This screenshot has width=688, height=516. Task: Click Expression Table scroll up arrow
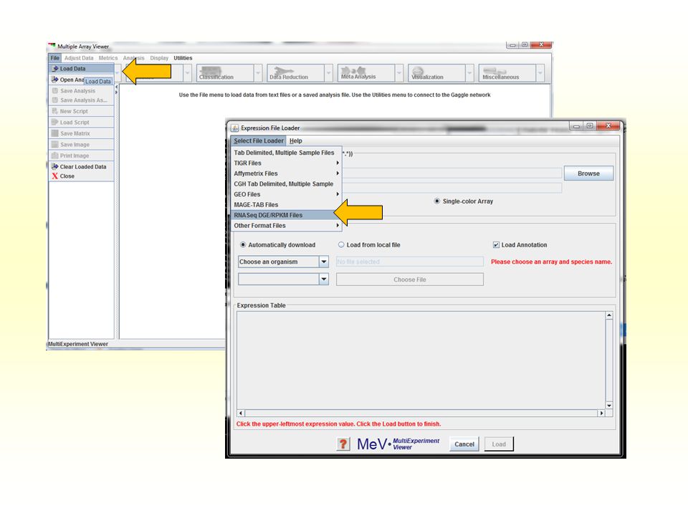pyautogui.click(x=609, y=315)
